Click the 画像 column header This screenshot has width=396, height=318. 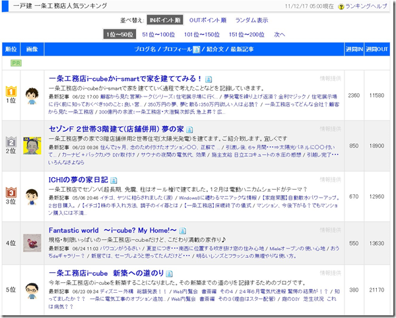coord(32,49)
